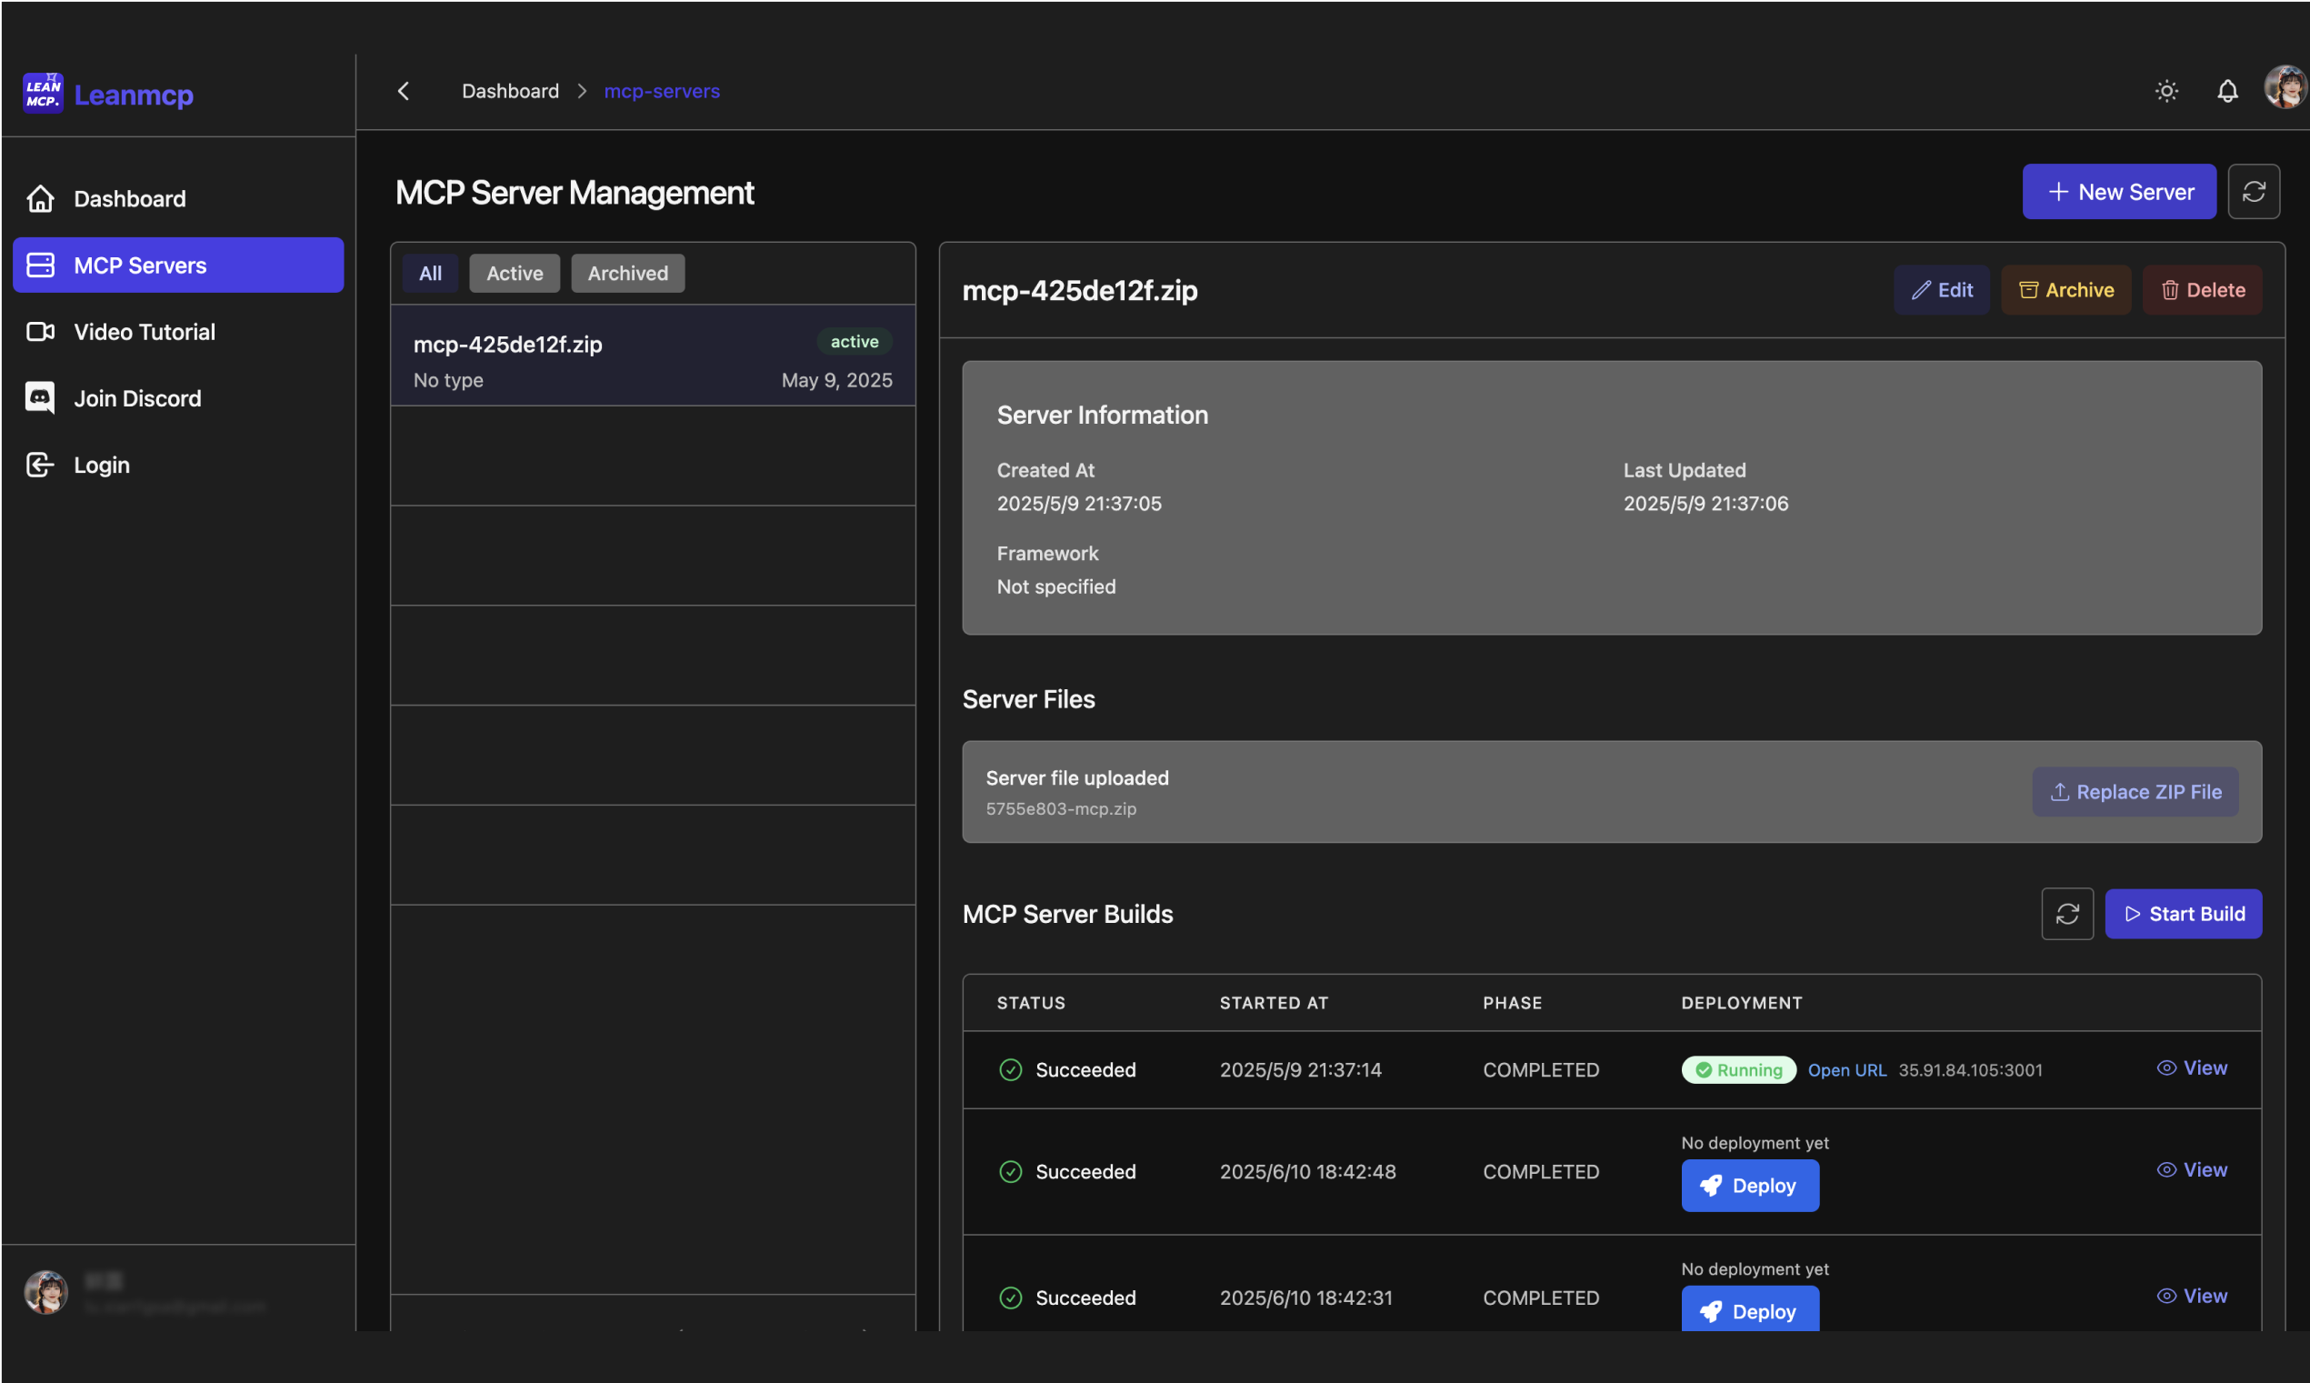Viewport: 2310px width, 1383px height.
Task: Click the user avatar in top bar
Action: click(x=2285, y=88)
